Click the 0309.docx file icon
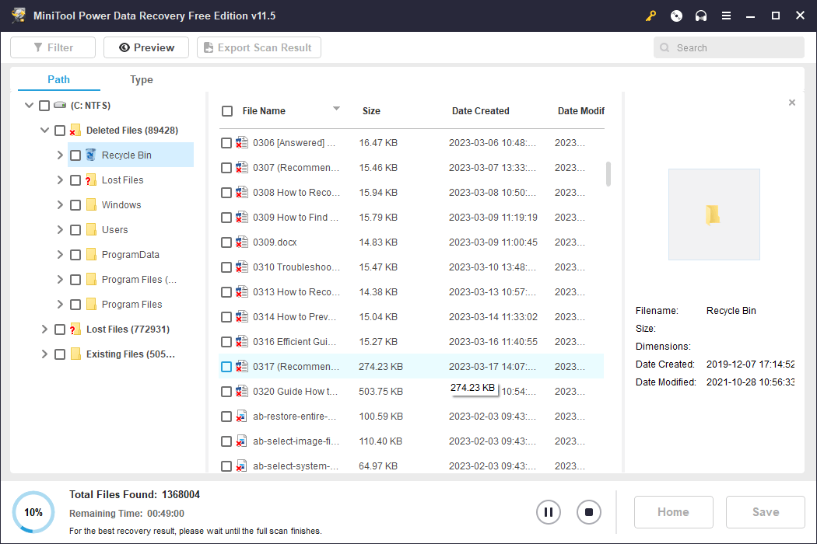The height and width of the screenshot is (544, 817). (241, 242)
